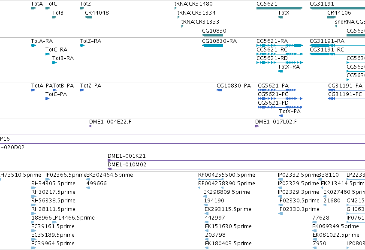
Task: Open the DME1-010M02 BAC clone
Action: click(236, 169)
